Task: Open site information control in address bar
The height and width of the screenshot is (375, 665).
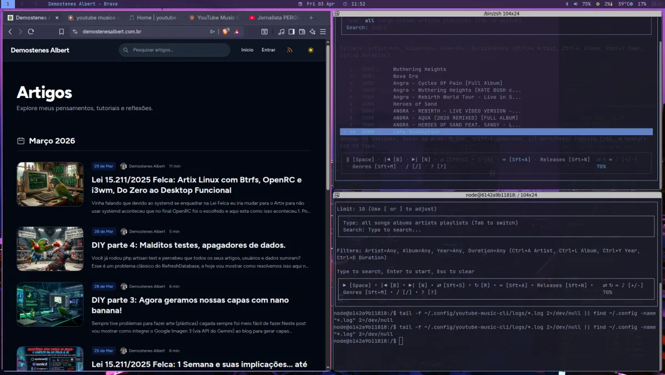Action: pyautogui.click(x=76, y=32)
